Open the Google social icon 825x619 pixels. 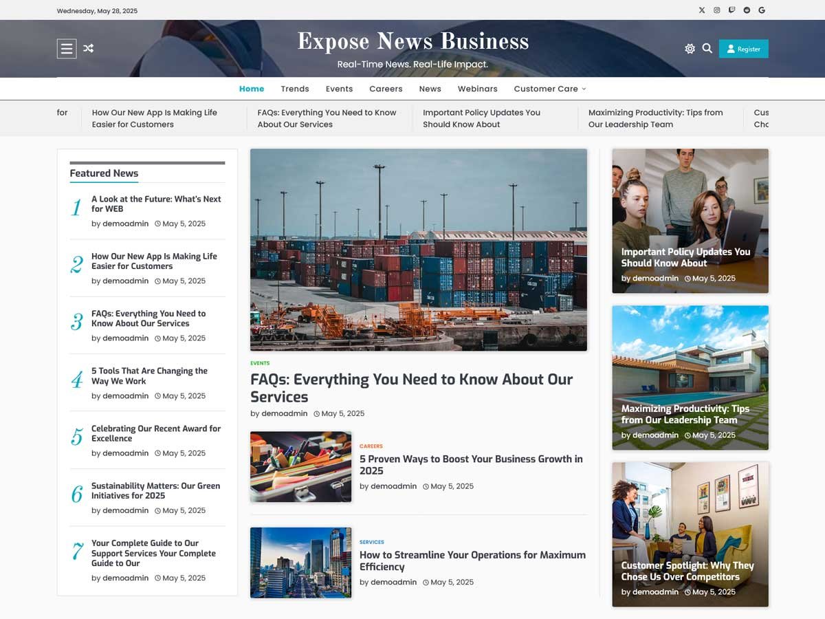click(762, 10)
